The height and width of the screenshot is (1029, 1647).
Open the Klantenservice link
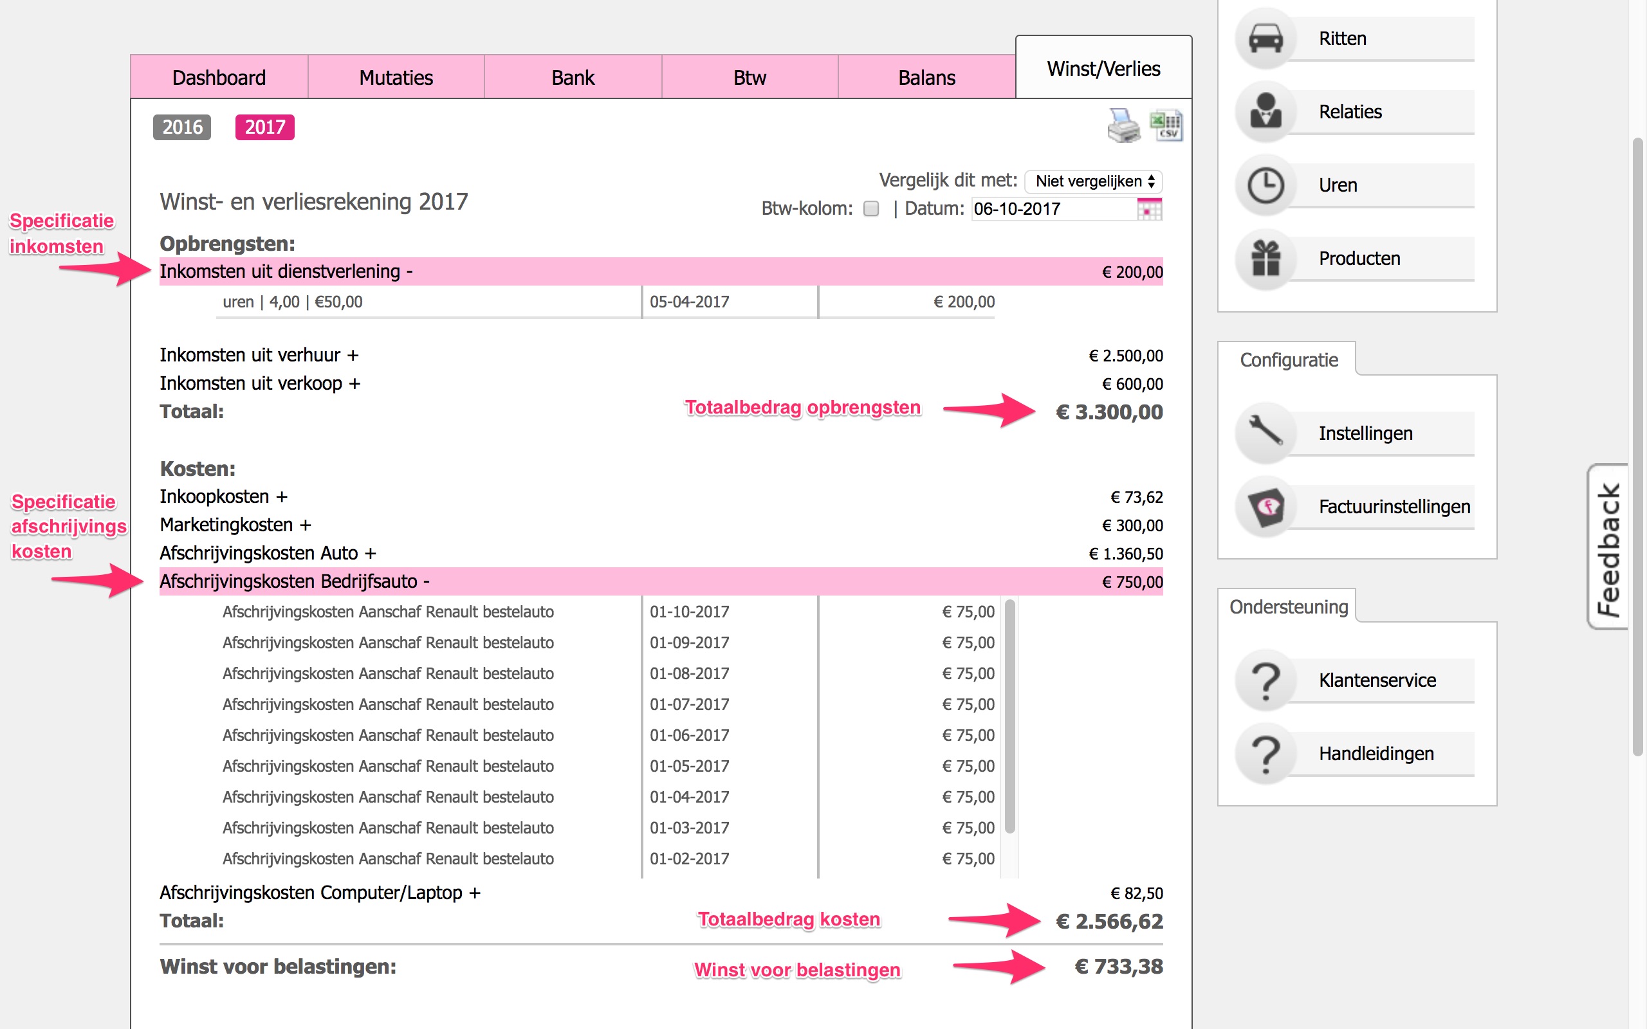tap(1377, 680)
